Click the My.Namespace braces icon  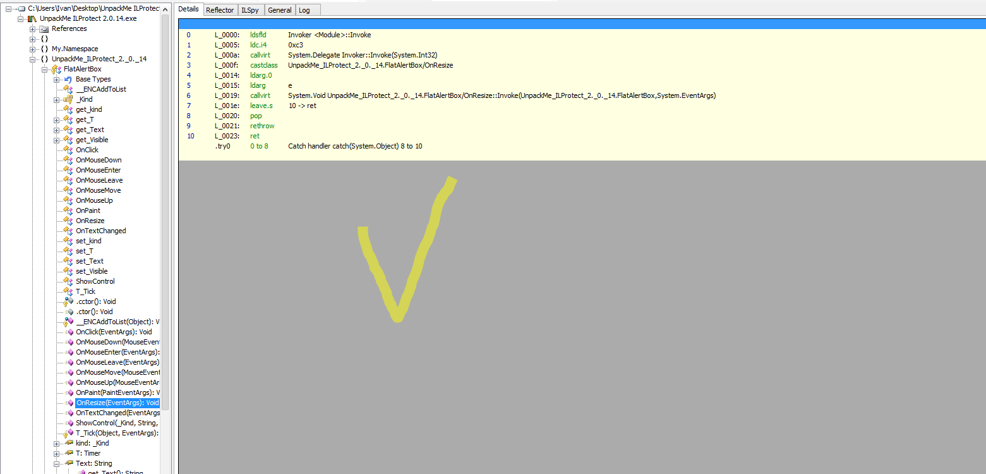pos(44,49)
